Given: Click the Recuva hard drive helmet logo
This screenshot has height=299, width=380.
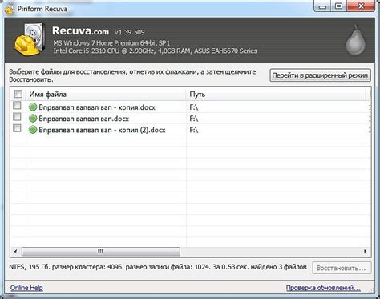Looking at the screenshot, I should tap(30, 39).
